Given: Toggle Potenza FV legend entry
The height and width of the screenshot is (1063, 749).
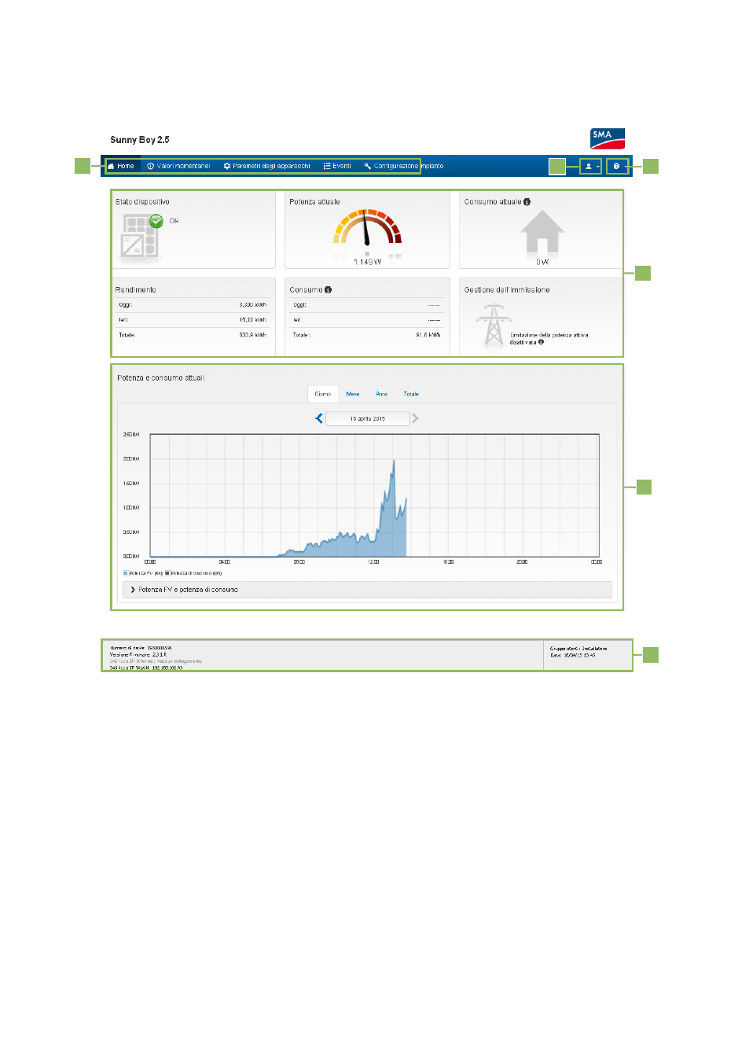Looking at the screenshot, I should click(x=143, y=573).
